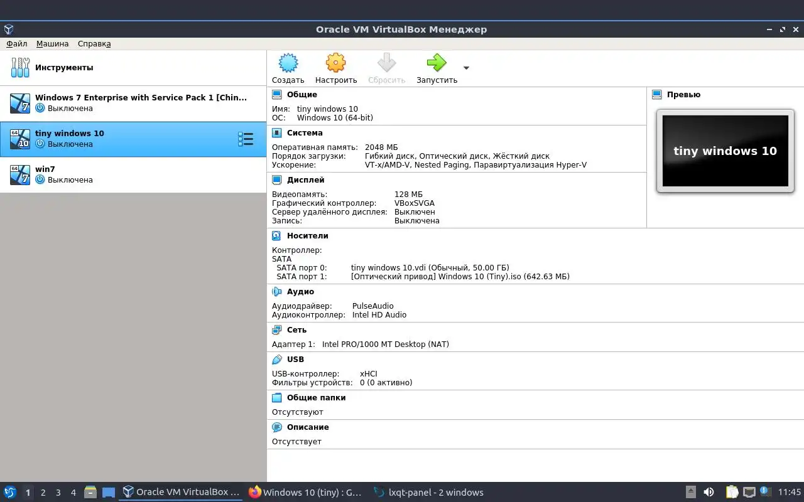Open the file manager taskbar launcher

[x=90, y=493]
